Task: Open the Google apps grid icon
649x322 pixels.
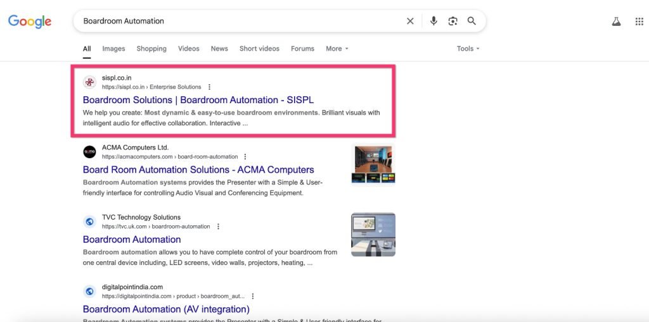Action: coord(639,22)
